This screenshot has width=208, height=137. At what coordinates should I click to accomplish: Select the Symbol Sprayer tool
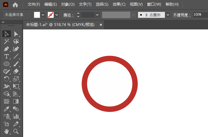point(7,116)
